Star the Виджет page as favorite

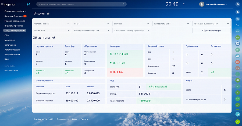click(x=48, y=14)
